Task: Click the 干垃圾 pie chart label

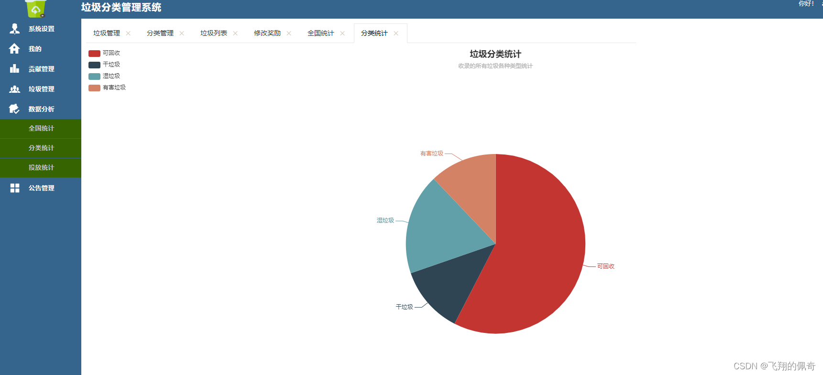Action: pos(404,307)
